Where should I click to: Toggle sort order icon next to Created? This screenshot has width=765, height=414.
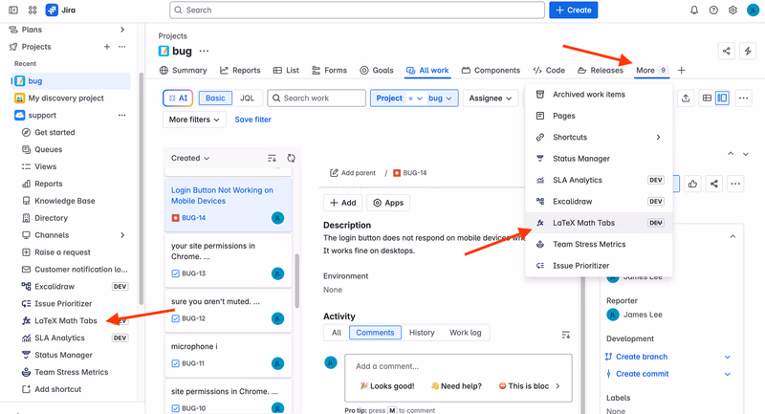272,158
